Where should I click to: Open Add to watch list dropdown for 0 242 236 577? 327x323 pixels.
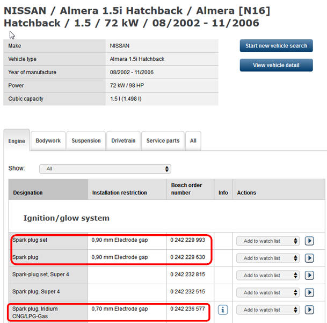click(268, 310)
